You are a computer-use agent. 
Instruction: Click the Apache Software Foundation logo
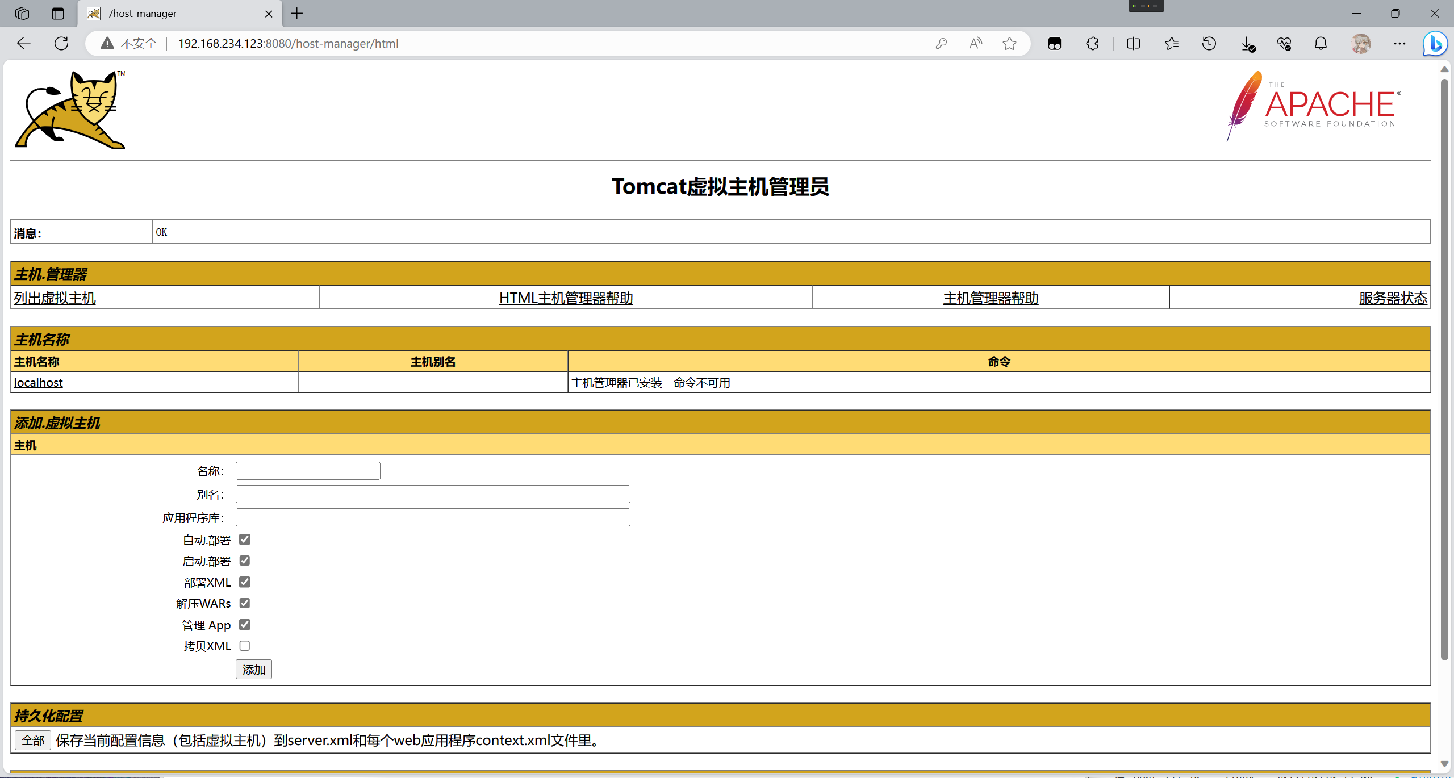click(1314, 106)
